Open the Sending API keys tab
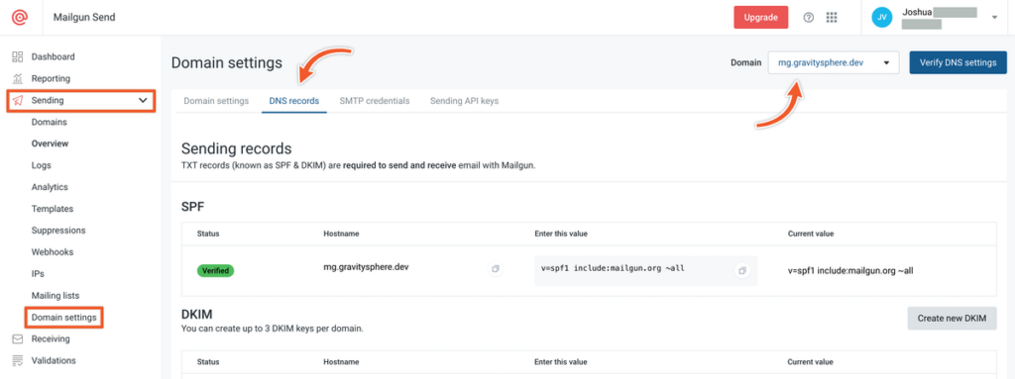The image size is (1015, 379). 464,101
